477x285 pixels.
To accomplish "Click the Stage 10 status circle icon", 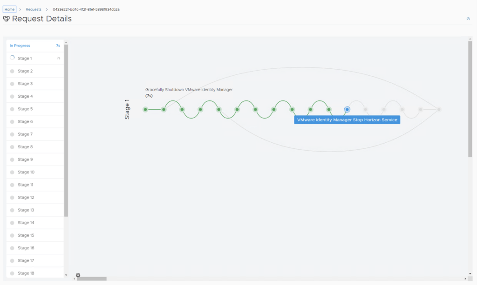I will point(12,172).
